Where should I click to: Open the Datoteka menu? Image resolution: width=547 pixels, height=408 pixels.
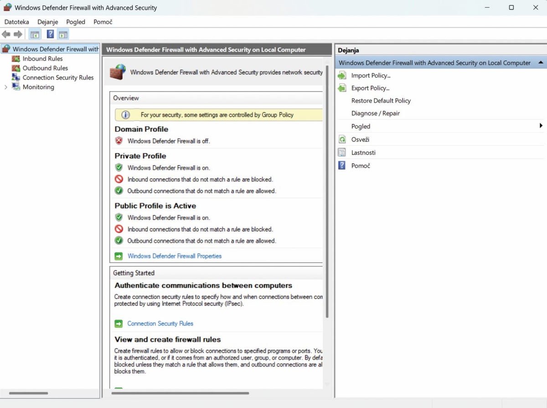17,21
